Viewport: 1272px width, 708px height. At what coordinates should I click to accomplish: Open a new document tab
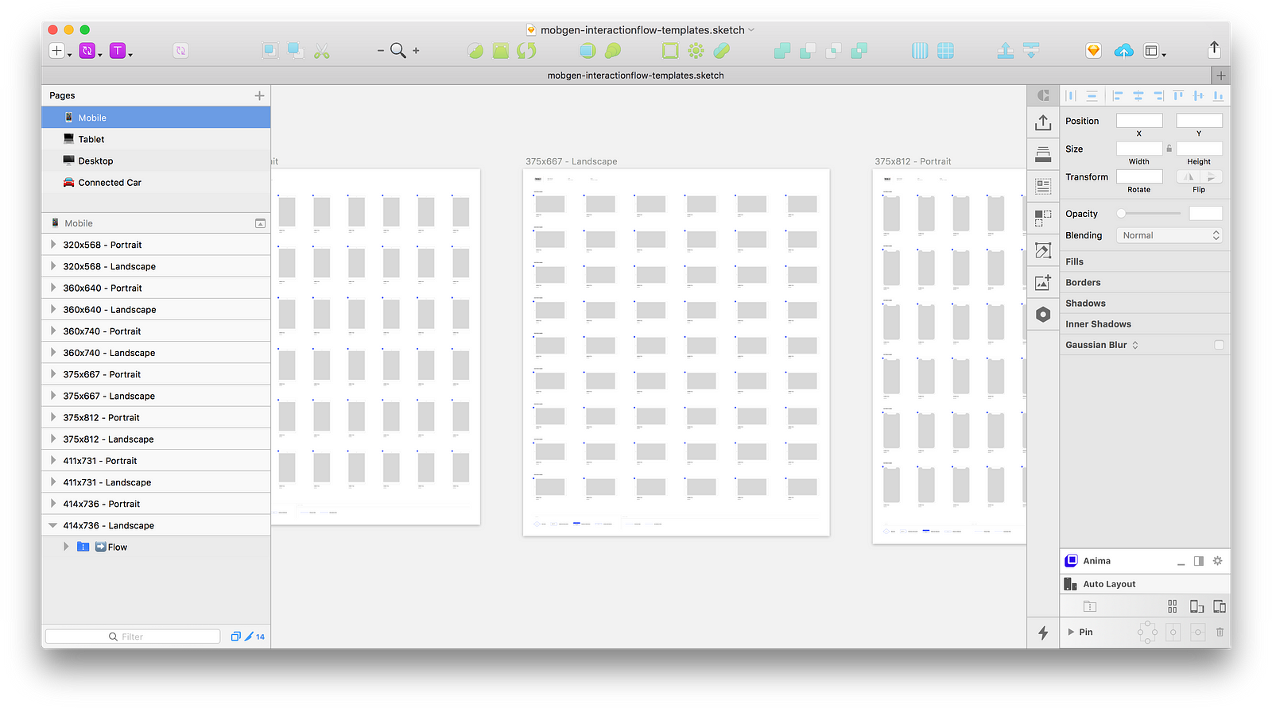click(x=1221, y=75)
